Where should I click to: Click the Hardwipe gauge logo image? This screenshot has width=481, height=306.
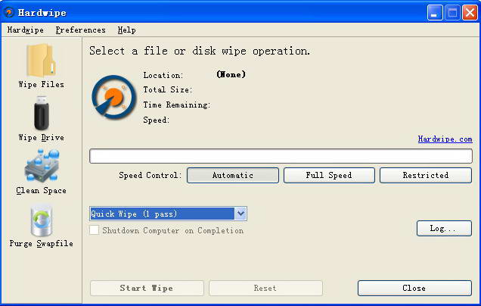click(x=113, y=97)
